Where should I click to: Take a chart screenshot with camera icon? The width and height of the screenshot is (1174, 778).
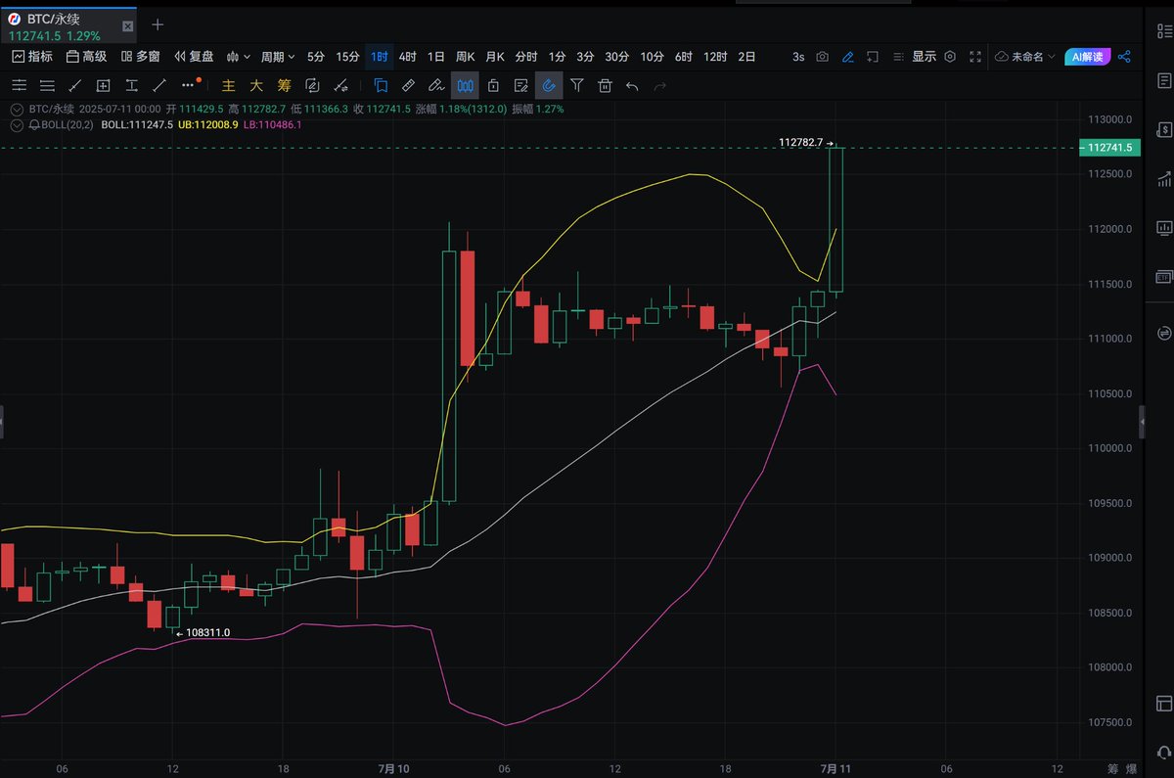[823, 57]
